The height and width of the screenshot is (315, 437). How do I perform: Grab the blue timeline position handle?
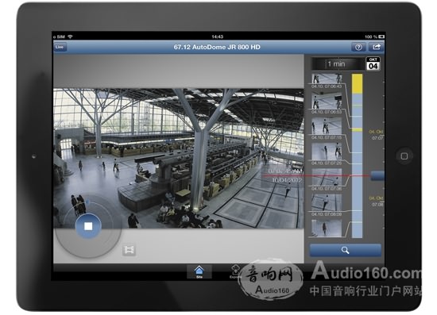377,176
